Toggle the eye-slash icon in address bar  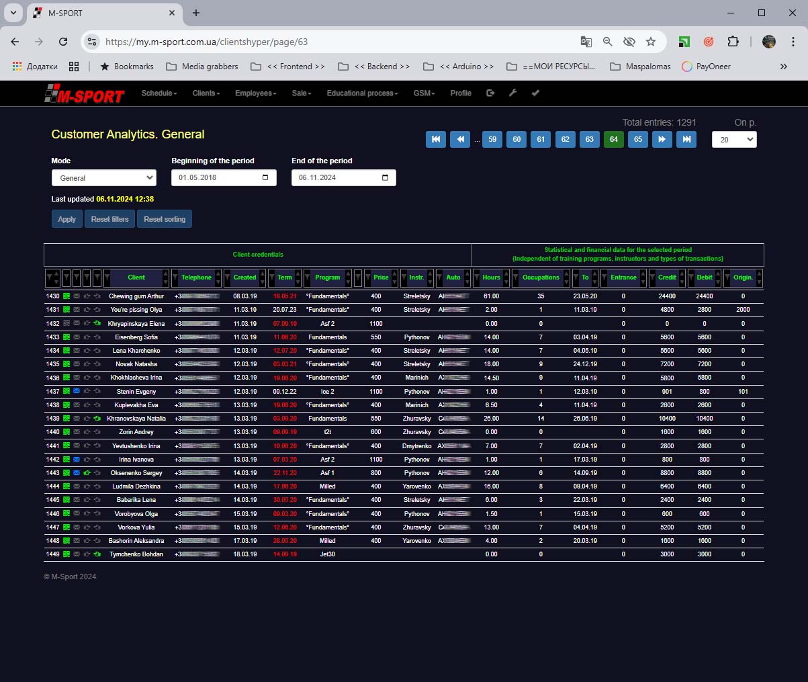[629, 42]
